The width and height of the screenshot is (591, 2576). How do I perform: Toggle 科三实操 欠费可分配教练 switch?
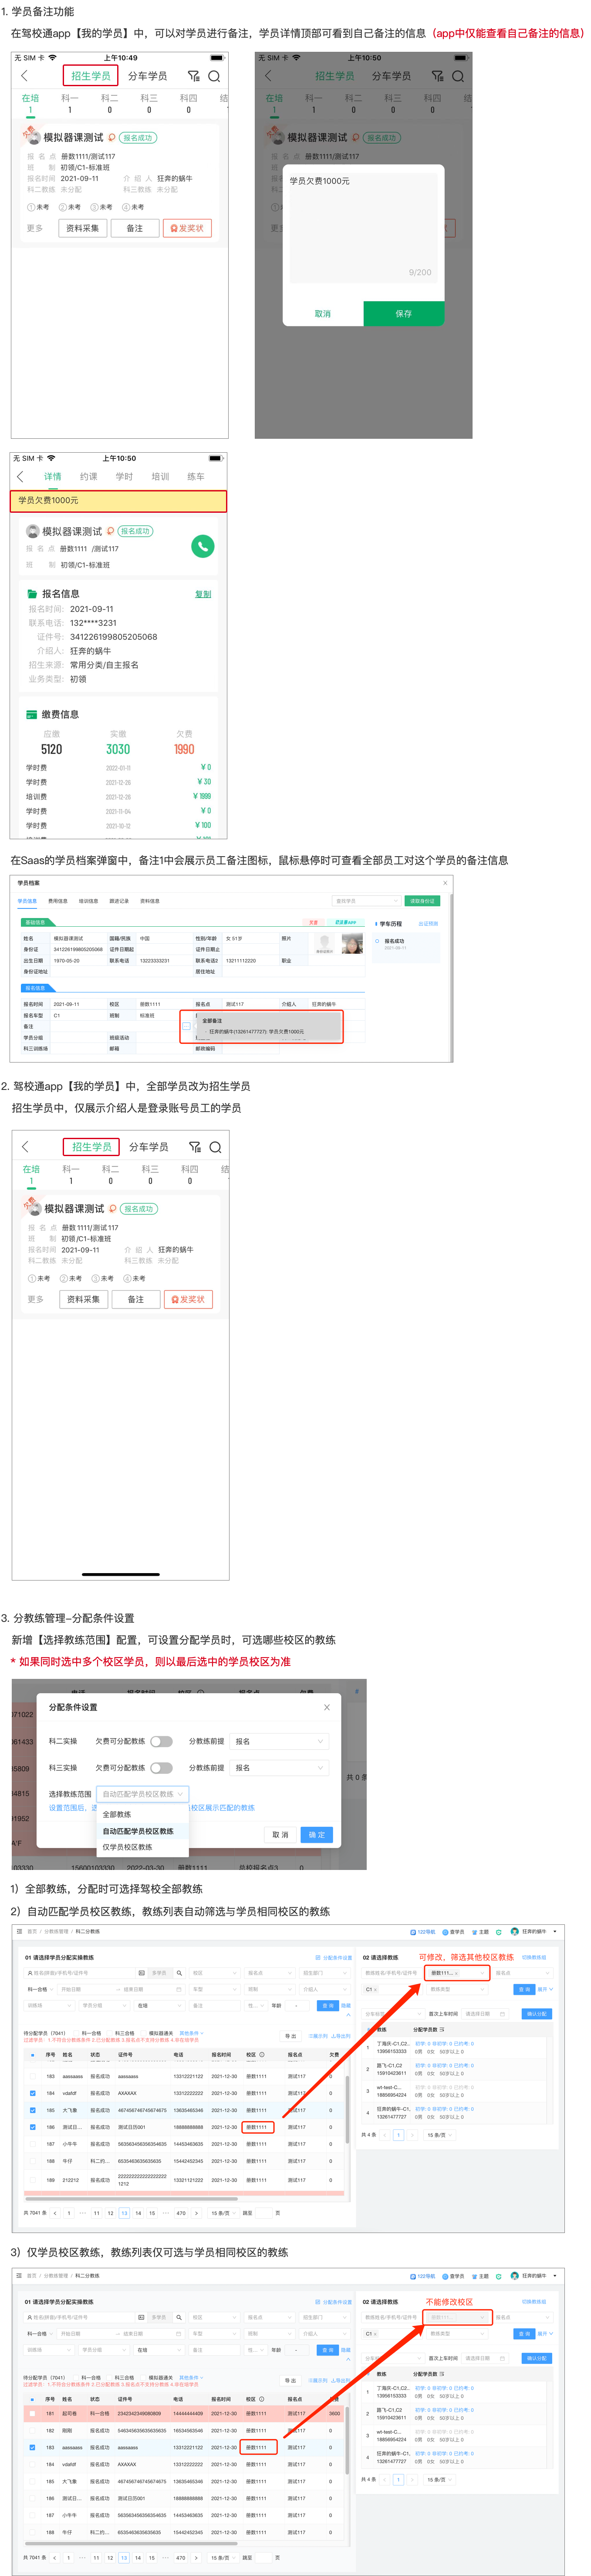161,1768
